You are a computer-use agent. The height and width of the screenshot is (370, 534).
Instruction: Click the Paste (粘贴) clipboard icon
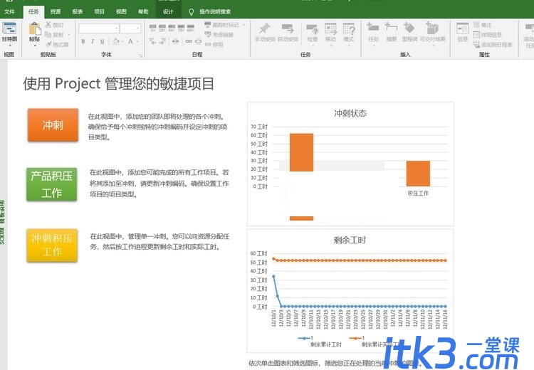pos(34,28)
